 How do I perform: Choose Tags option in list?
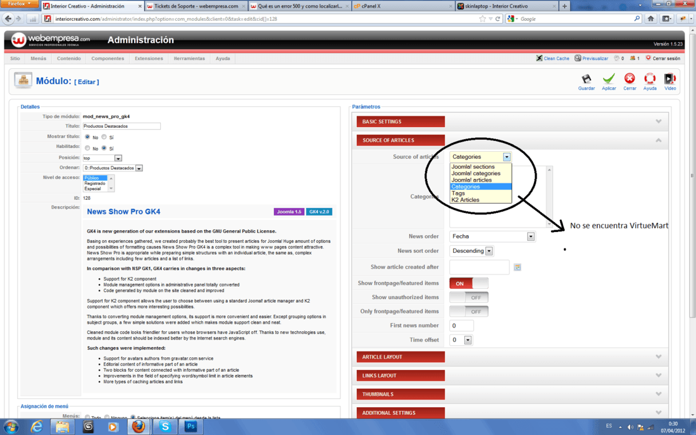click(481, 193)
